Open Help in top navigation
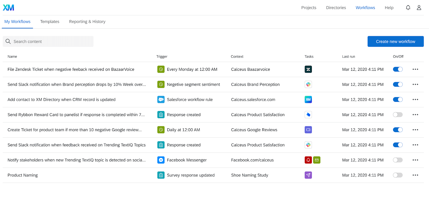The width and height of the screenshot is (429, 215). tap(389, 8)
